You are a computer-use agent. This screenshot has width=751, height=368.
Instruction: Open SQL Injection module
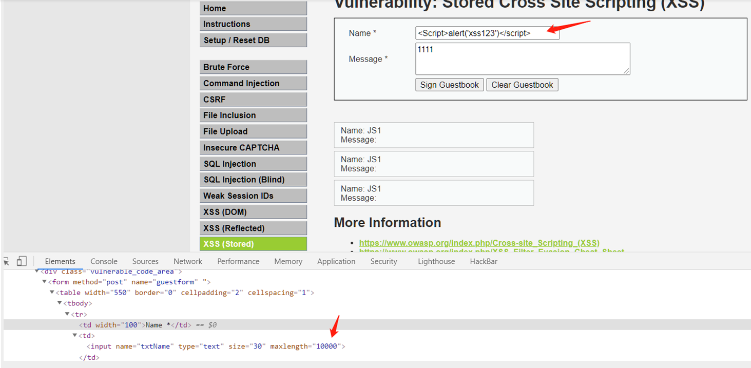[253, 164]
